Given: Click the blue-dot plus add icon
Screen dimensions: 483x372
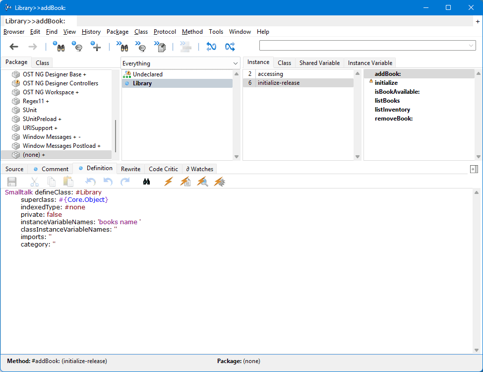Looking at the screenshot, I should click(96, 47).
